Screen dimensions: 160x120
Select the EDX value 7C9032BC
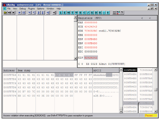91,31
